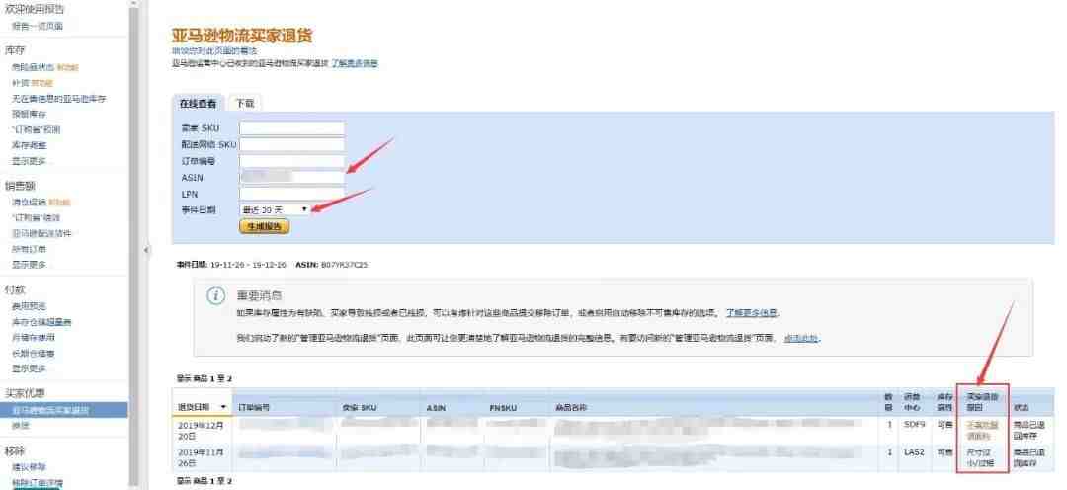The height and width of the screenshot is (490, 1067).
Task: Open 月储存费用 report in the sidebar
Action: pos(34,337)
